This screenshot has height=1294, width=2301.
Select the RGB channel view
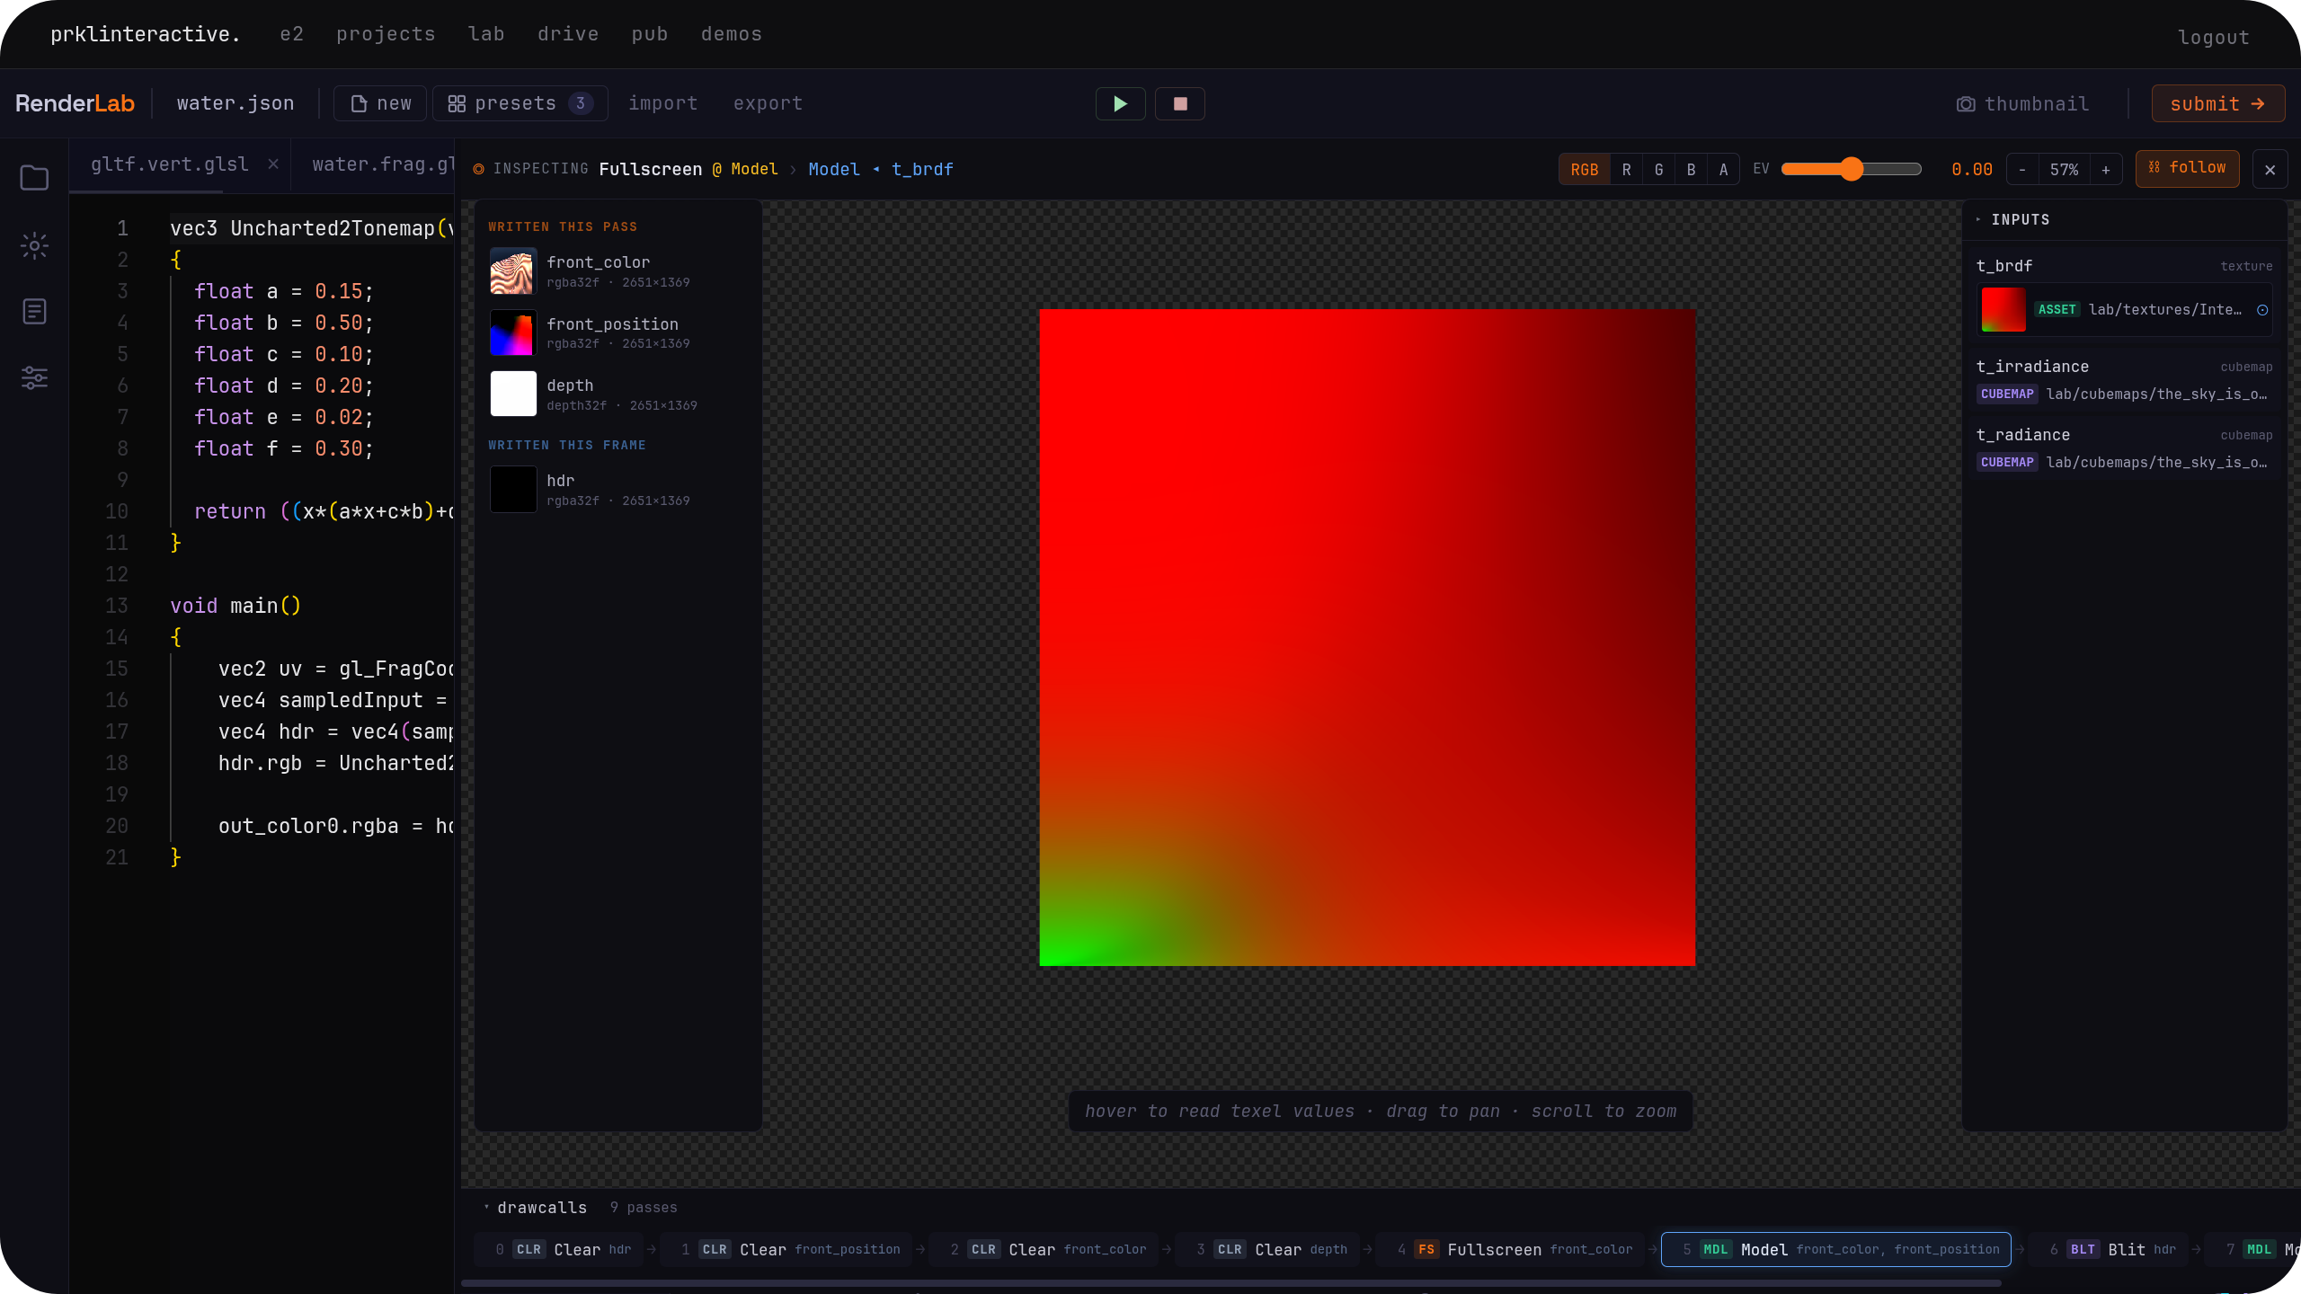point(1585,170)
